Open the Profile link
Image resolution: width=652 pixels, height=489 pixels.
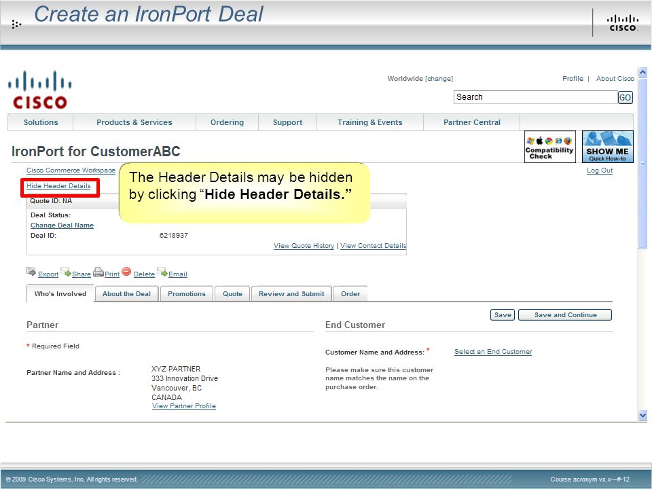point(573,78)
